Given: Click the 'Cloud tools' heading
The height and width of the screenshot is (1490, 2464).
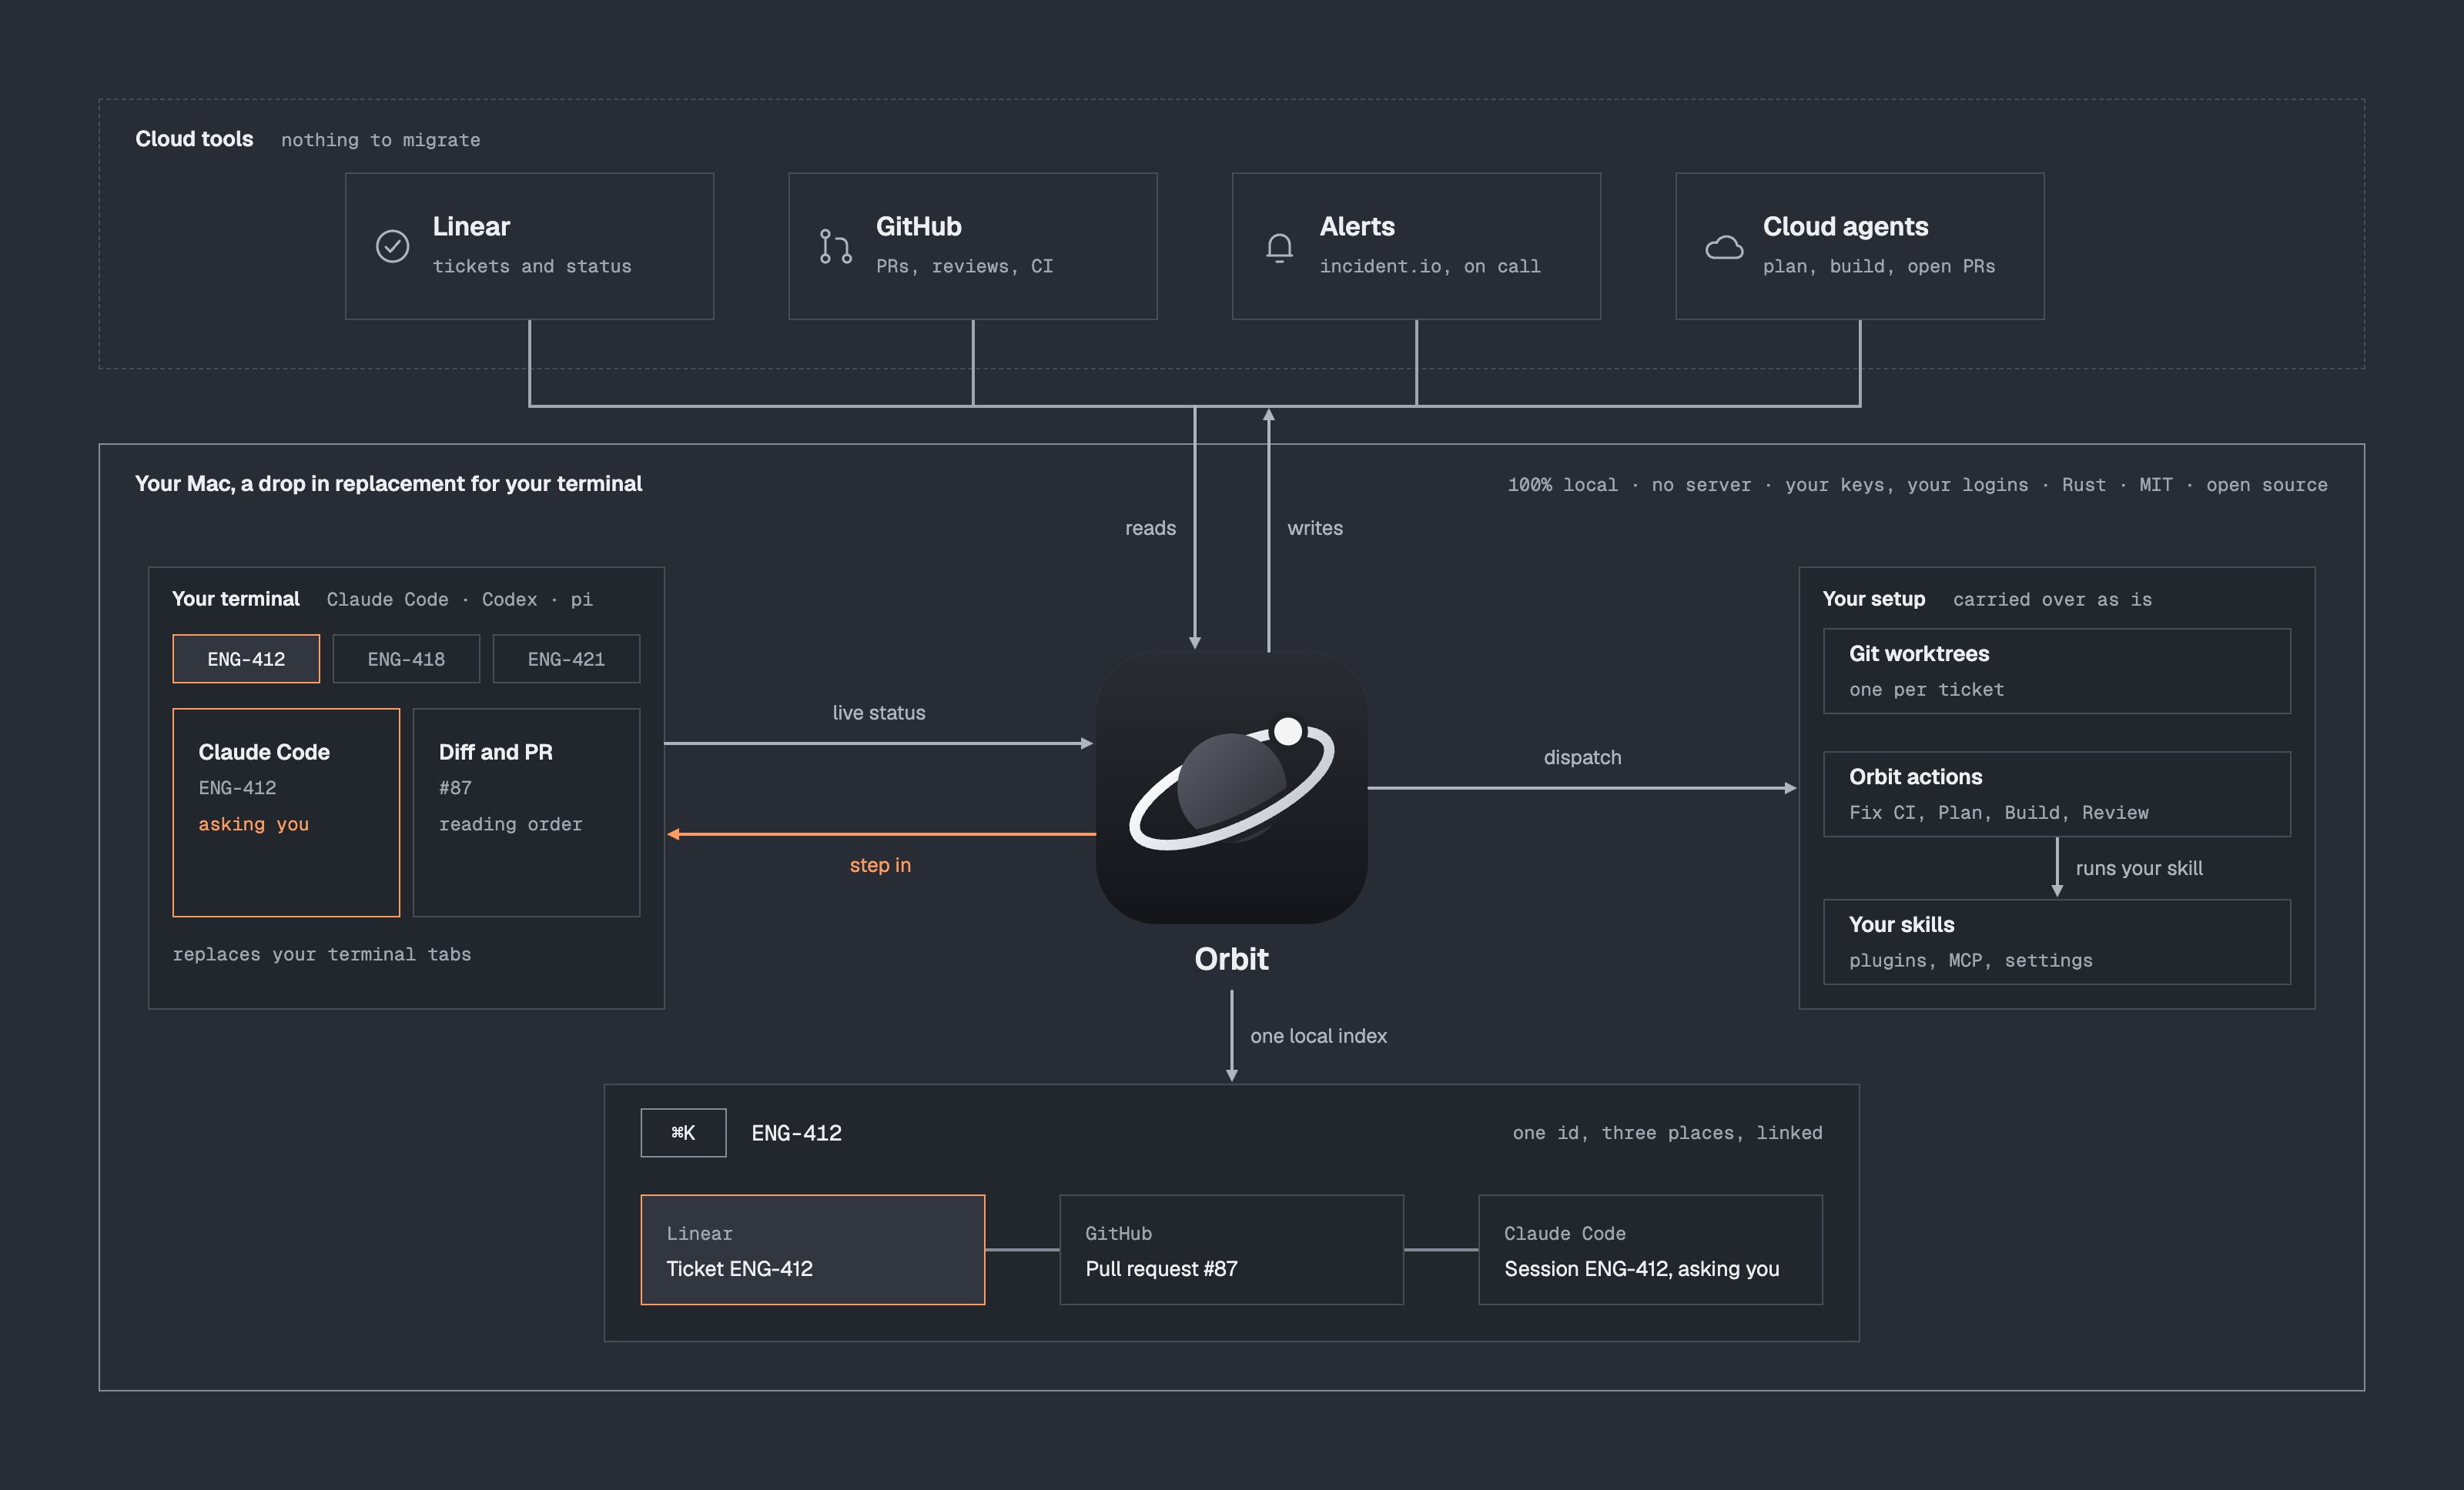Looking at the screenshot, I should coord(194,139).
